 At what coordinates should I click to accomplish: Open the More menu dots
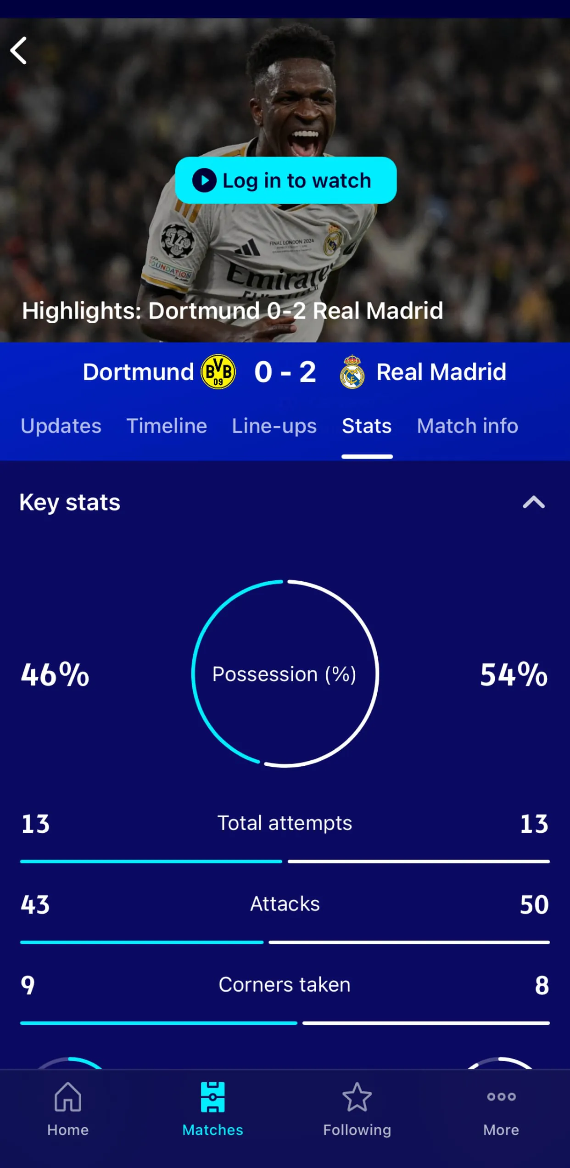point(501,1097)
